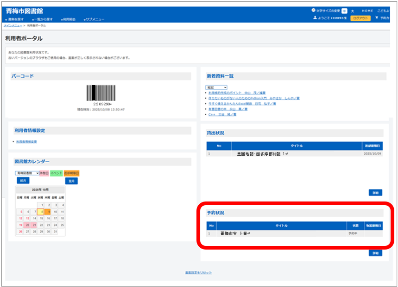Open the 利用照会 dropdown menu
Image resolution: width=398 pixels, height=287 pixels.
click(x=68, y=19)
